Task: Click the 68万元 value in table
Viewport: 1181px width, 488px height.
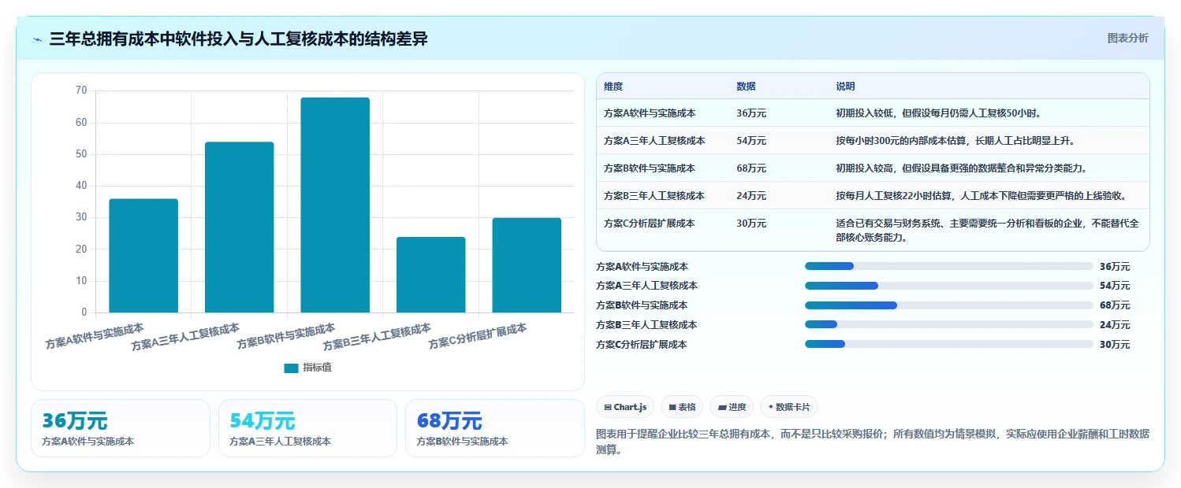Action: click(x=751, y=168)
